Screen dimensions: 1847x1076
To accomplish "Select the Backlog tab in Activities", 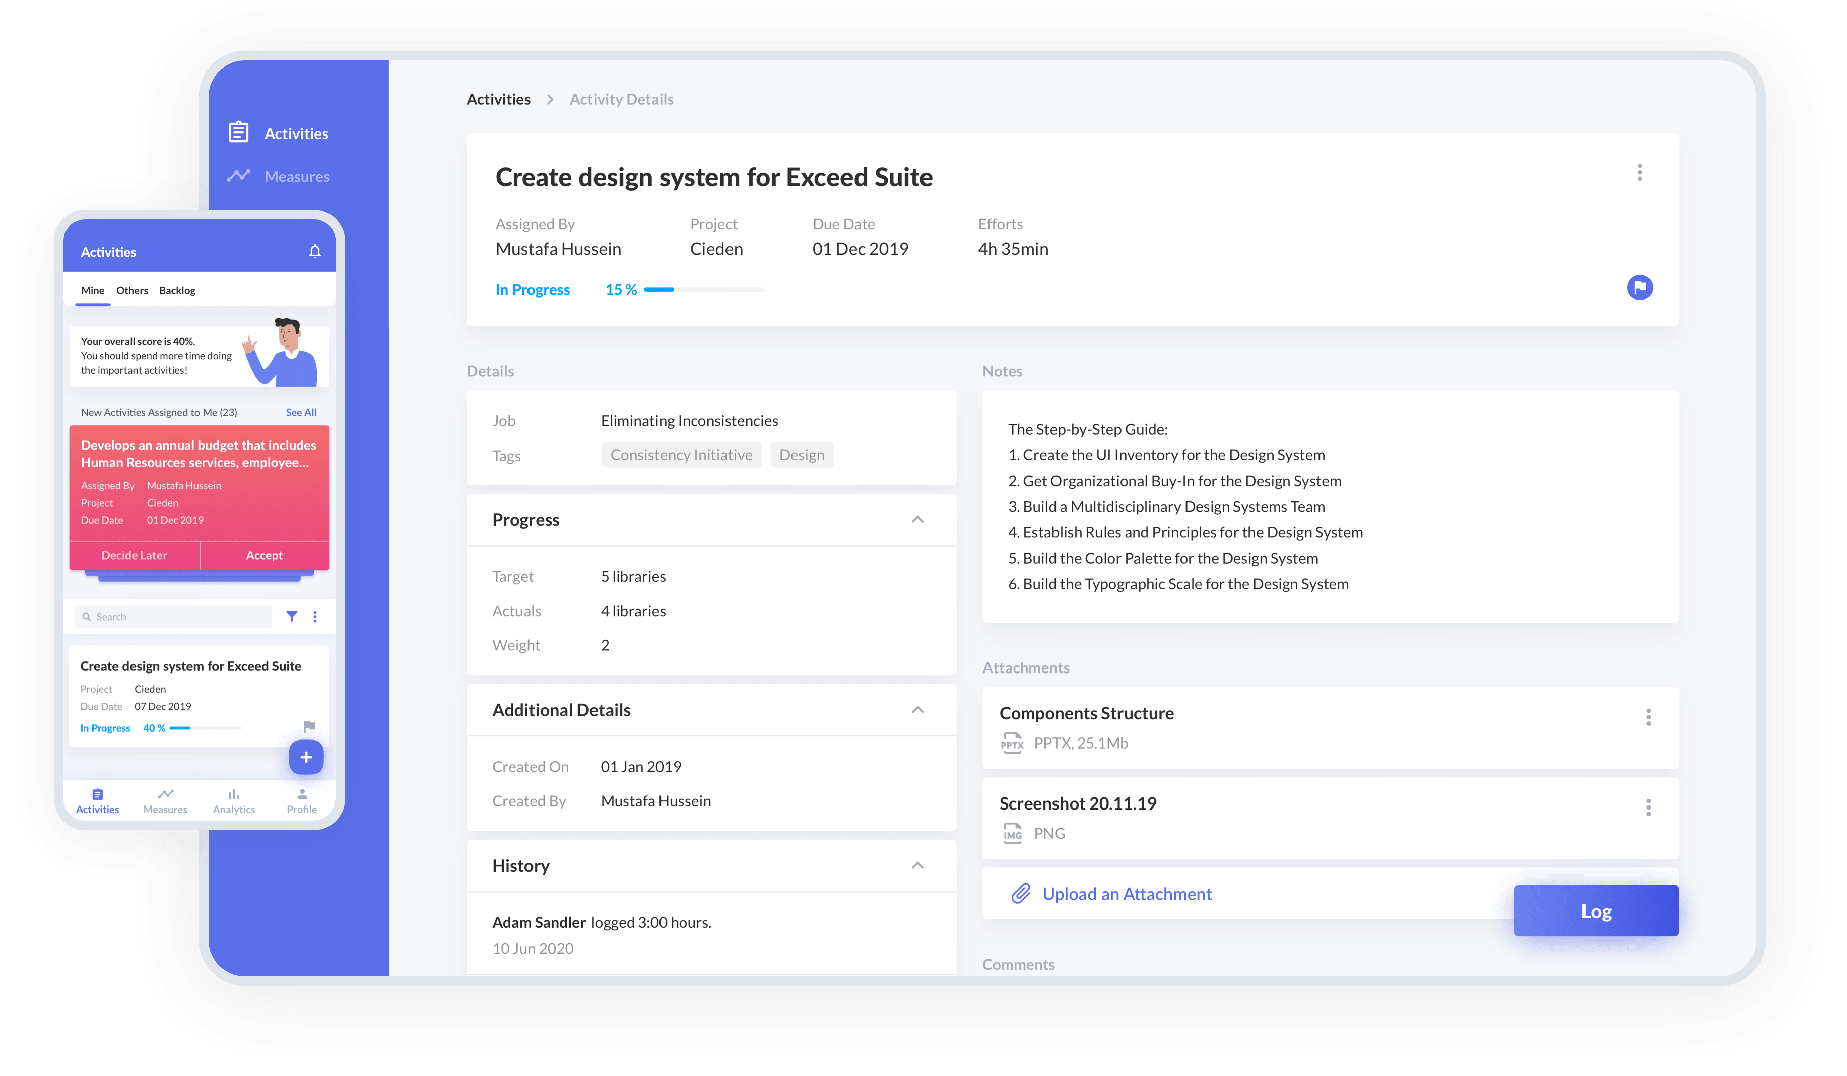I will click(177, 290).
